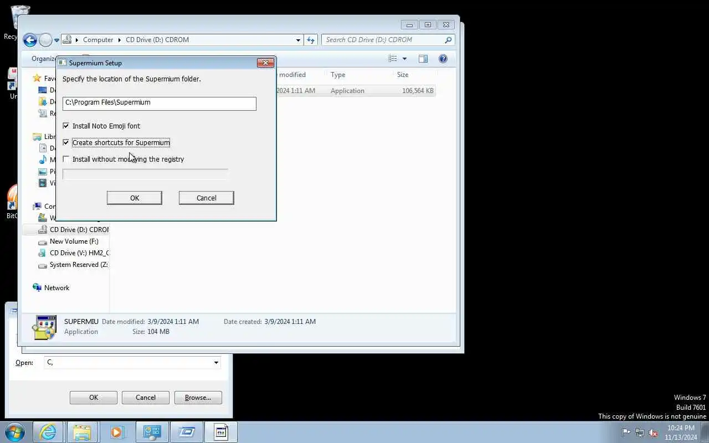Click Browse... in the Run dialog
709x443 pixels.
[198, 398]
